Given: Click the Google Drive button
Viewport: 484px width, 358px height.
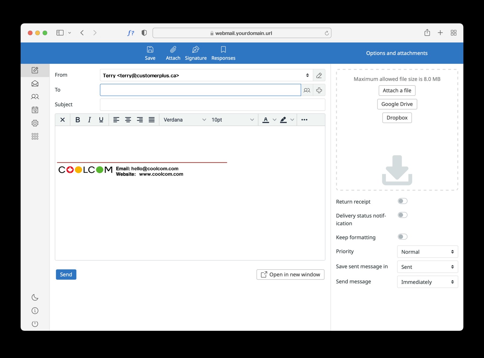Looking at the screenshot, I should coord(397,104).
